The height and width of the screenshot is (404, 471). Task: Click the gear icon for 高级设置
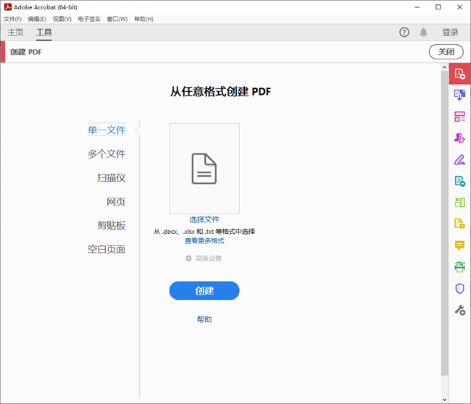coord(188,258)
